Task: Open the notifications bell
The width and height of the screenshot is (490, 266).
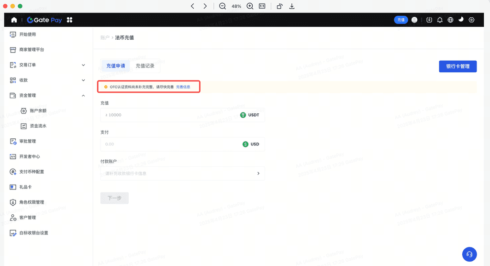Action: (440, 20)
